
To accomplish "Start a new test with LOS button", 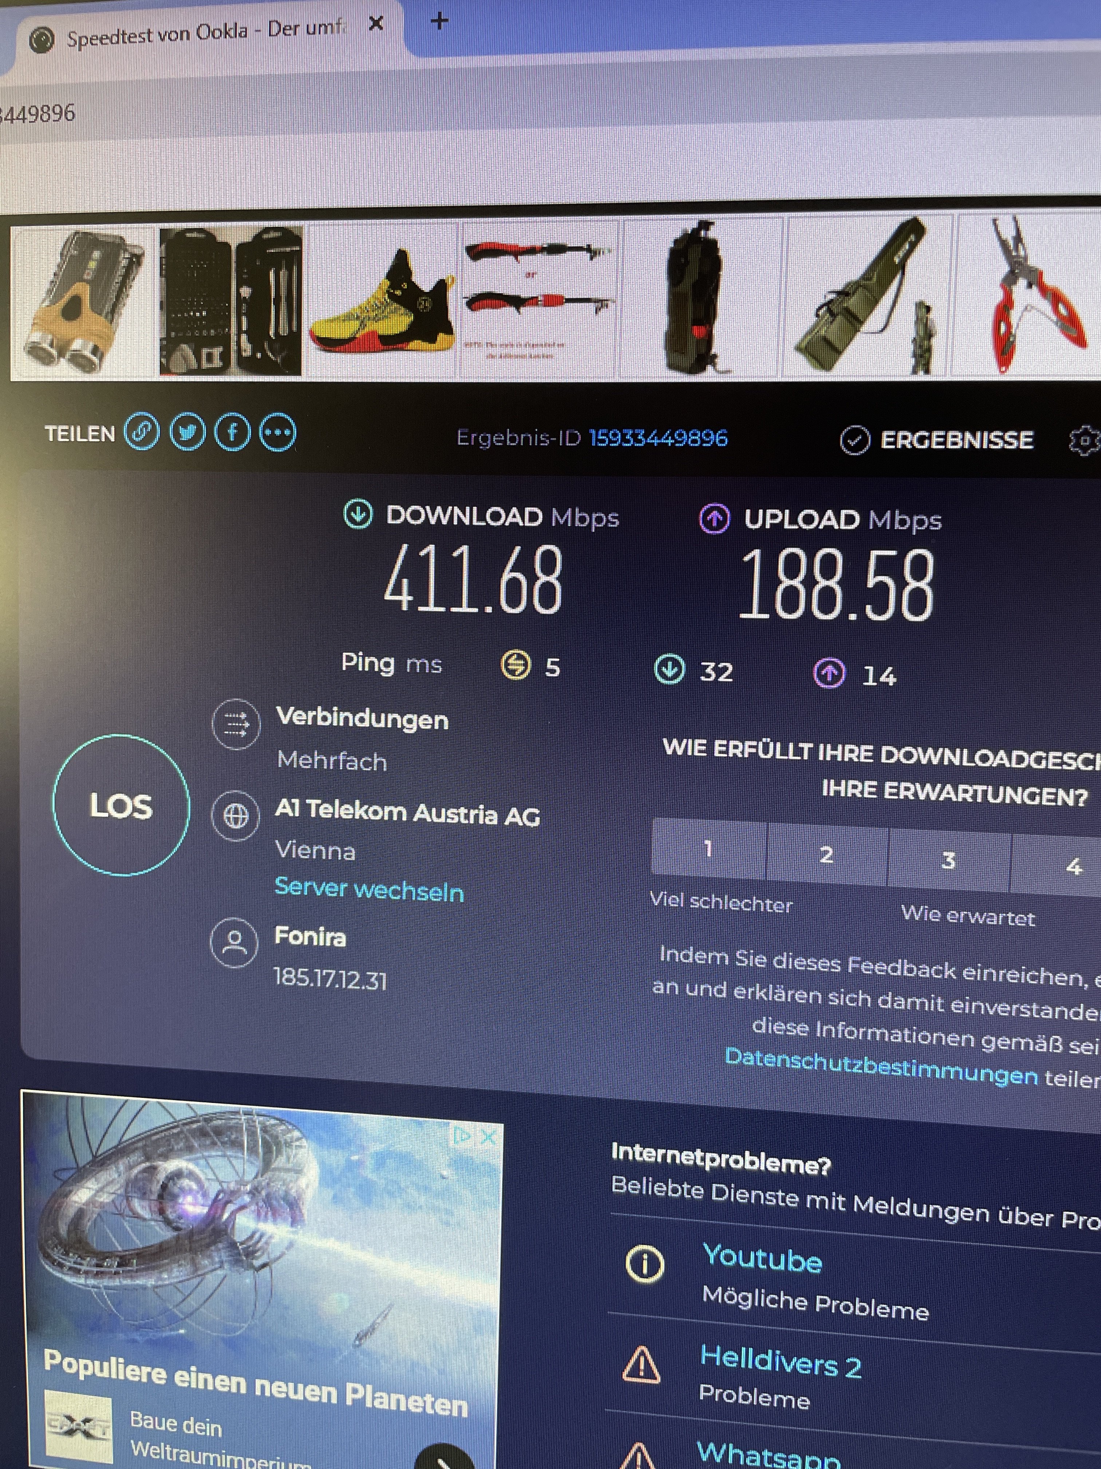I will point(121,805).
